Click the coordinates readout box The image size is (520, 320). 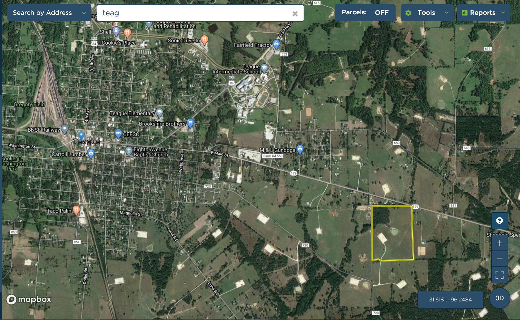[x=450, y=300]
